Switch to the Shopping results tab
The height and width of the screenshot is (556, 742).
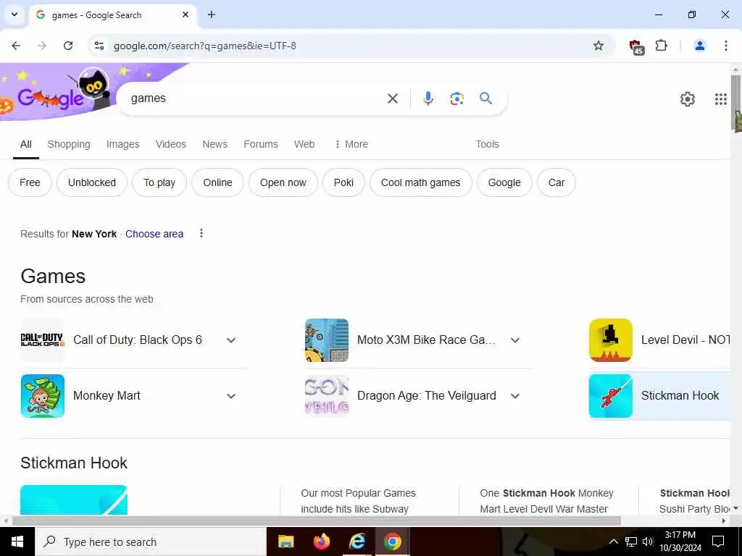[69, 144]
